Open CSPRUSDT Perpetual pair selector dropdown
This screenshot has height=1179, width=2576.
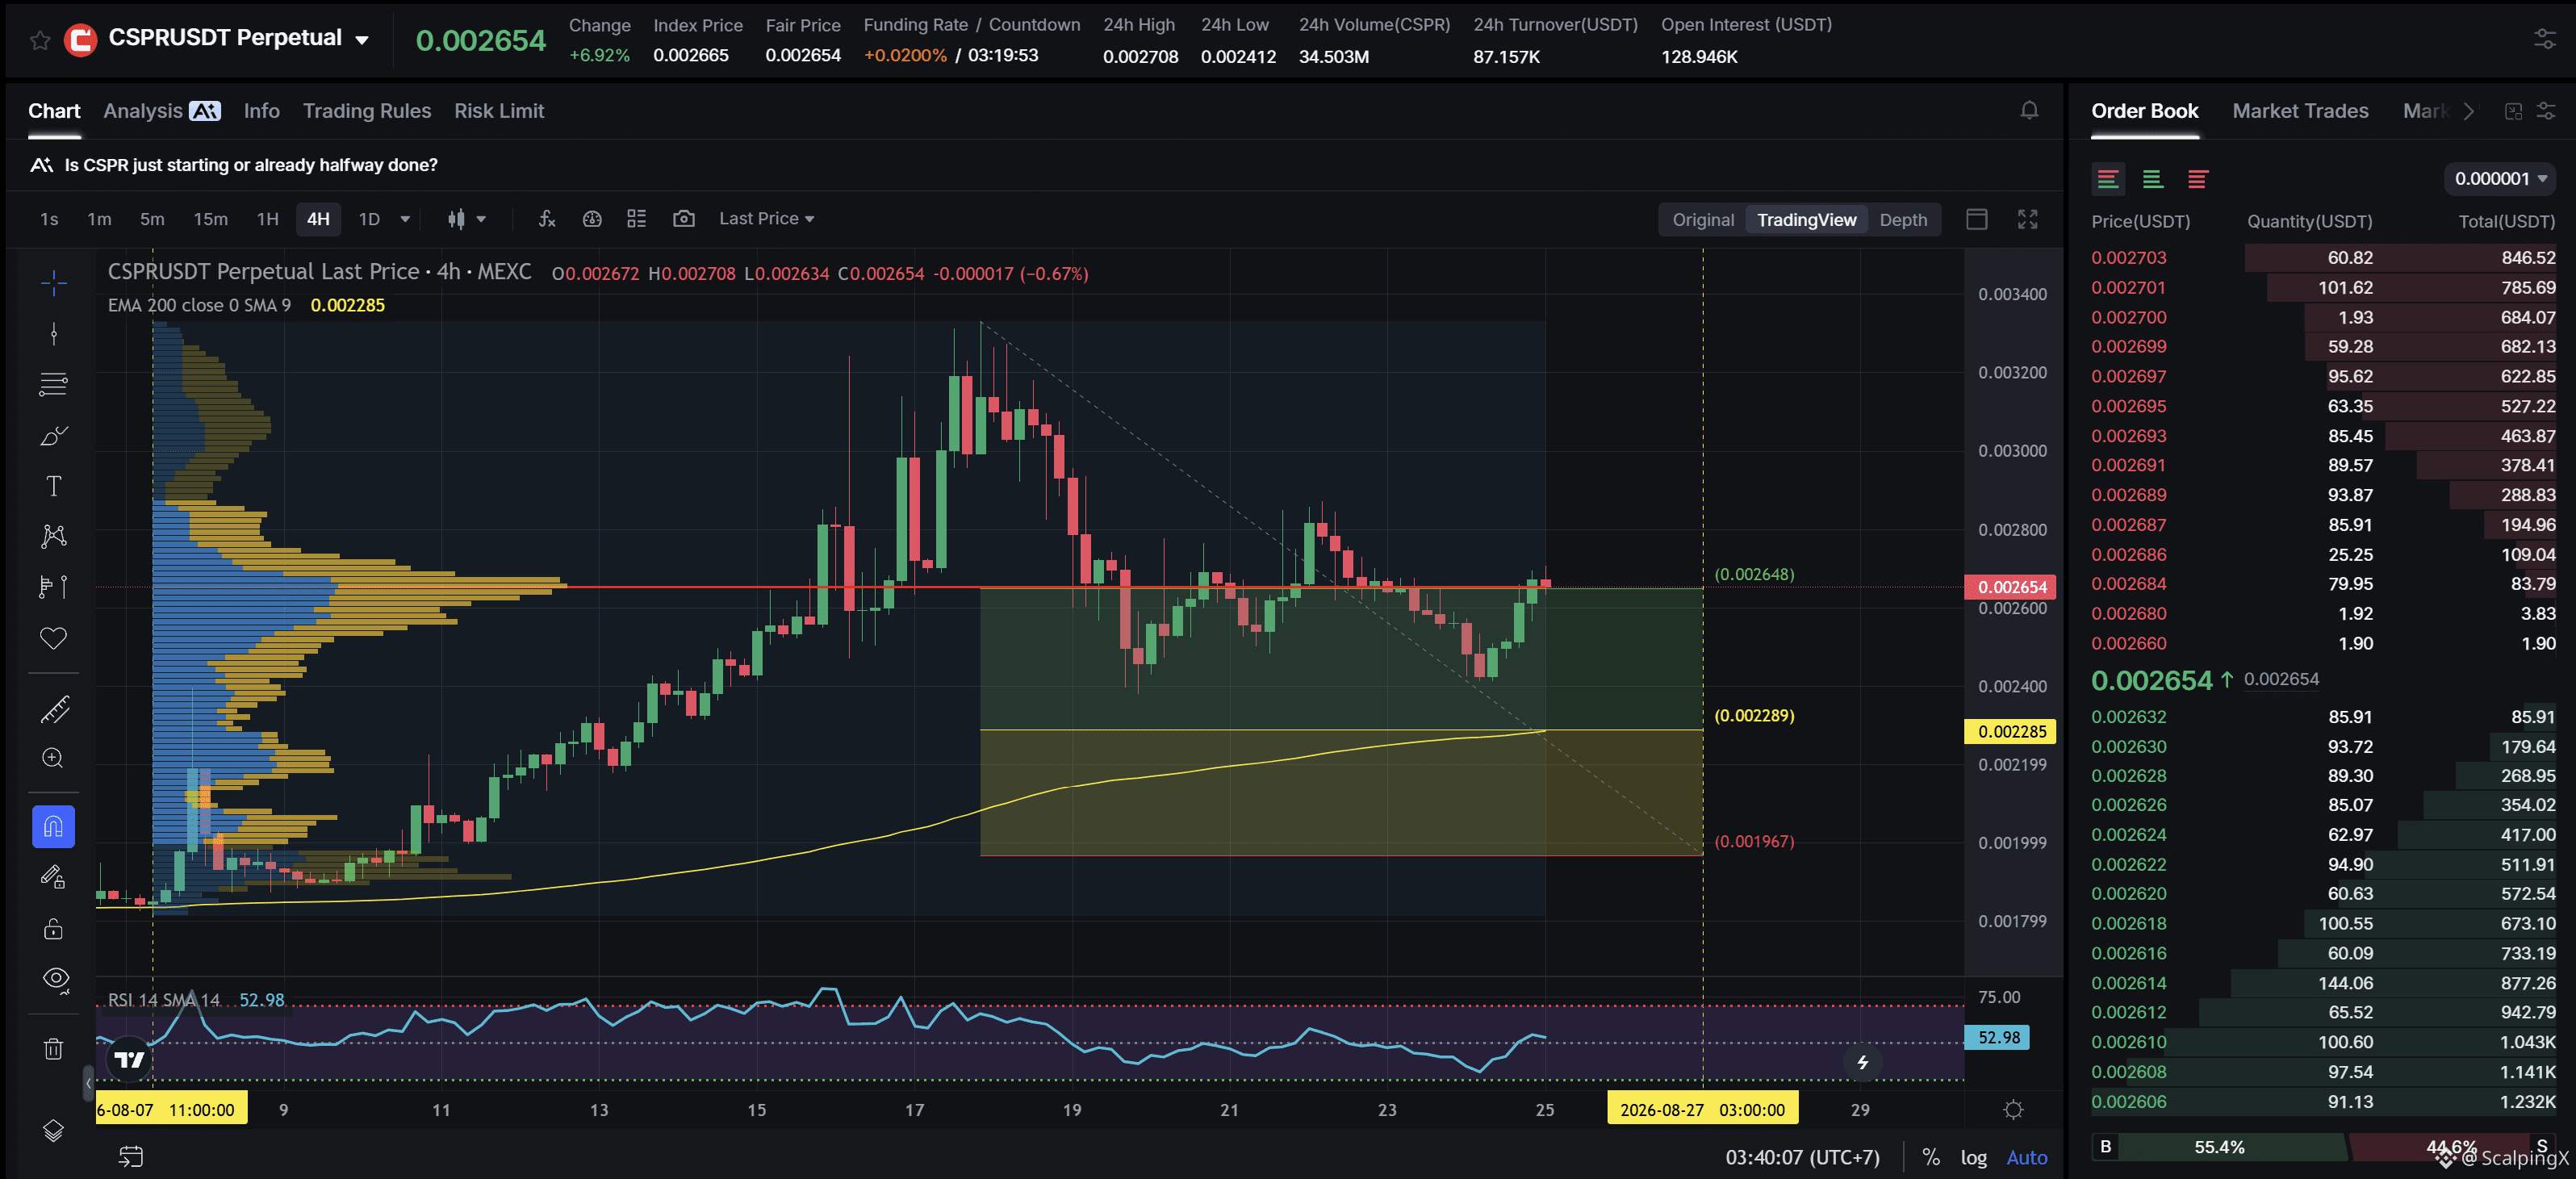click(362, 40)
